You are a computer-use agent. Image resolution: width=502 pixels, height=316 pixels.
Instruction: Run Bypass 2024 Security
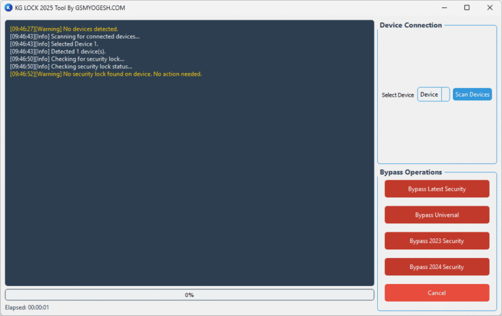tap(437, 267)
